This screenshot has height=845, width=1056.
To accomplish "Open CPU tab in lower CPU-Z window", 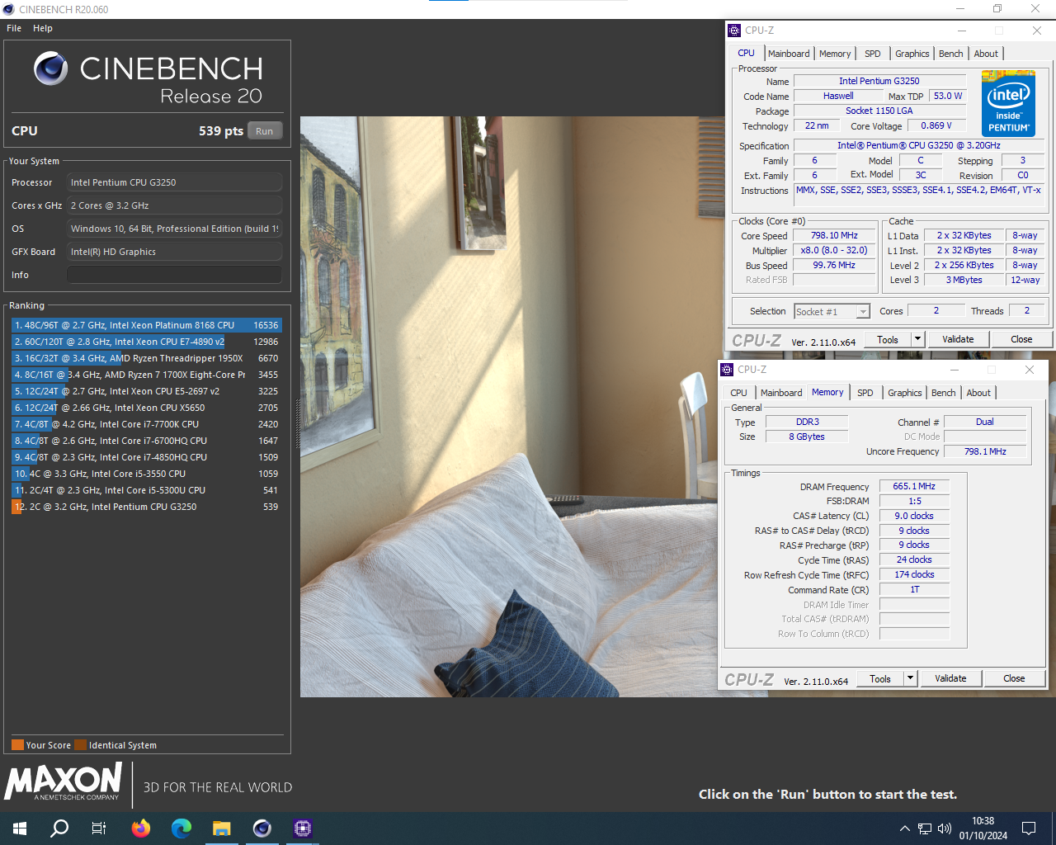I will (x=738, y=393).
